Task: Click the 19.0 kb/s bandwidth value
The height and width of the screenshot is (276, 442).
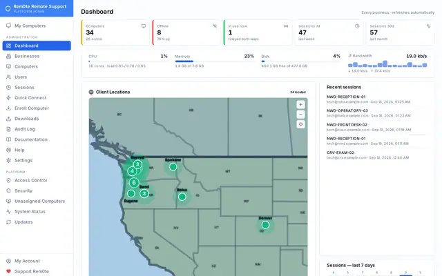Action: point(416,56)
